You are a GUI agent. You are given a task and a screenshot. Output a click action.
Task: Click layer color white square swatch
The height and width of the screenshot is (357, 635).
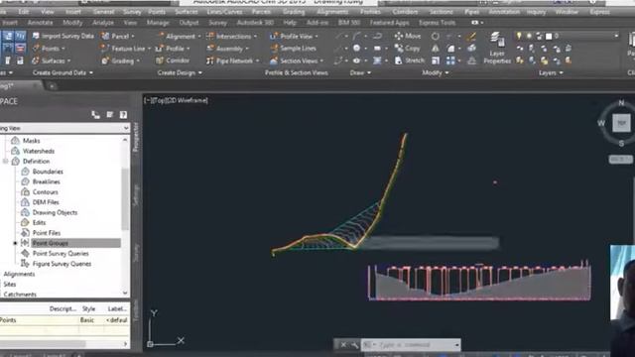click(x=549, y=37)
